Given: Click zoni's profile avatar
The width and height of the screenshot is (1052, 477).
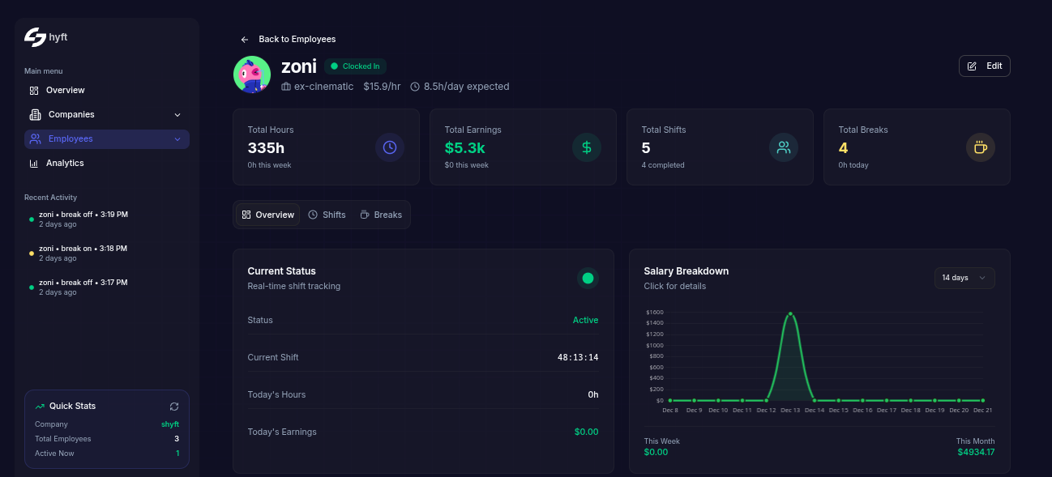Looking at the screenshot, I should [x=252, y=75].
